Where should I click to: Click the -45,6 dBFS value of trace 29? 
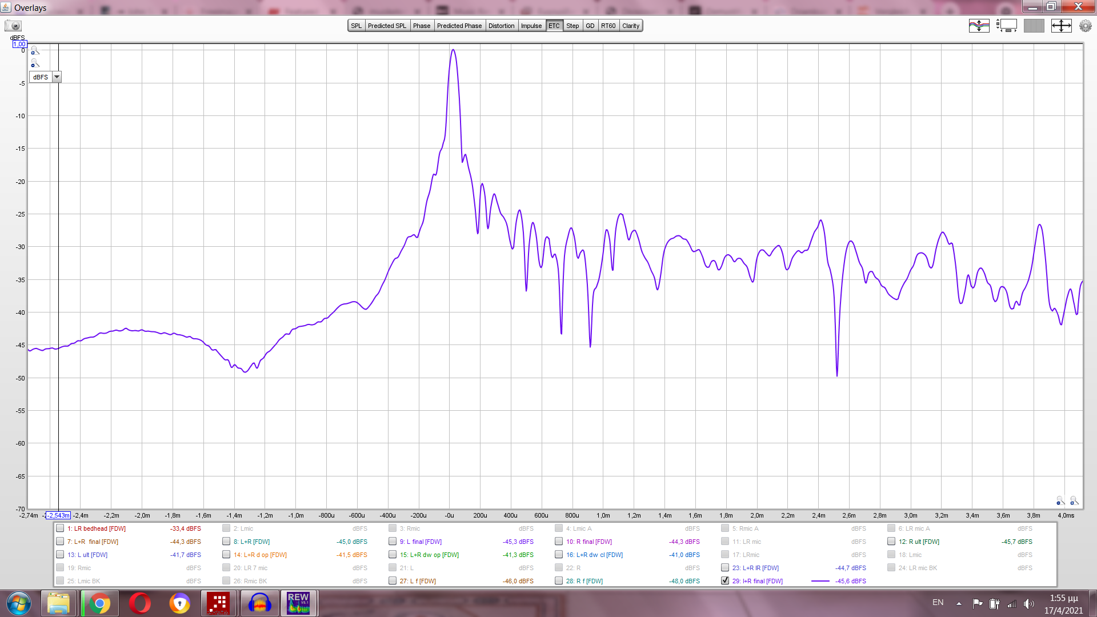(850, 581)
